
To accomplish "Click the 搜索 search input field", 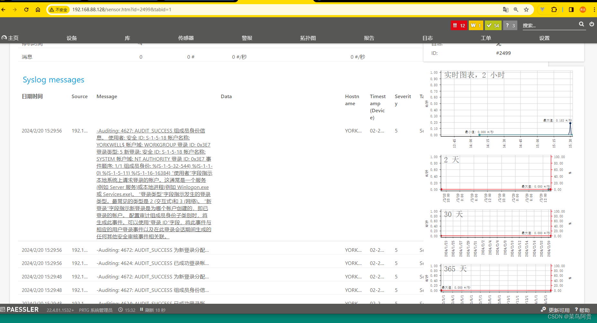I will (549, 25).
